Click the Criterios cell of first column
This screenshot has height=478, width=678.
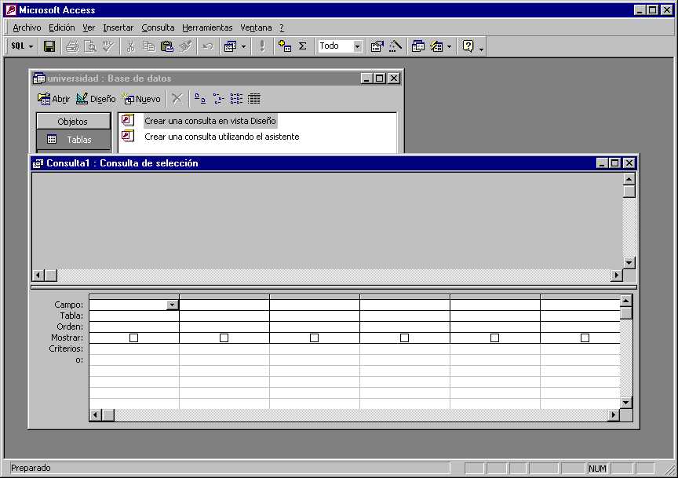coord(134,348)
